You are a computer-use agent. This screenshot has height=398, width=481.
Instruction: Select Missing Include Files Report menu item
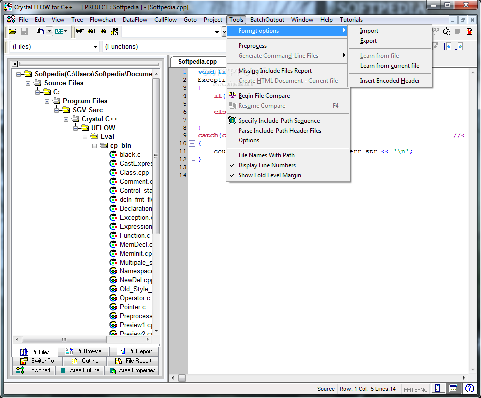point(288,71)
